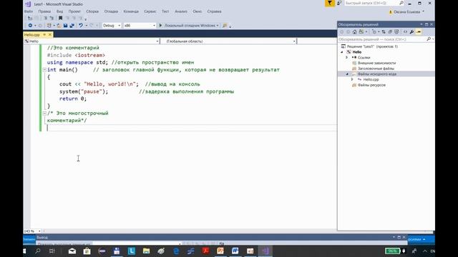Viewport: 458px width, 257px height.
Task: Collapse the multiline comment block
Action: (x=44, y=114)
